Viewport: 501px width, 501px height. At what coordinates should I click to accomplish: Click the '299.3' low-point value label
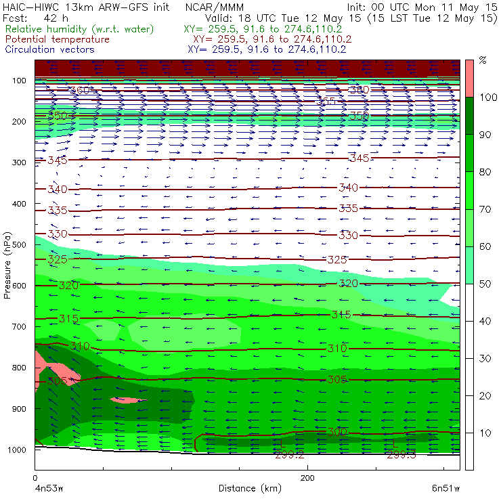point(401,455)
